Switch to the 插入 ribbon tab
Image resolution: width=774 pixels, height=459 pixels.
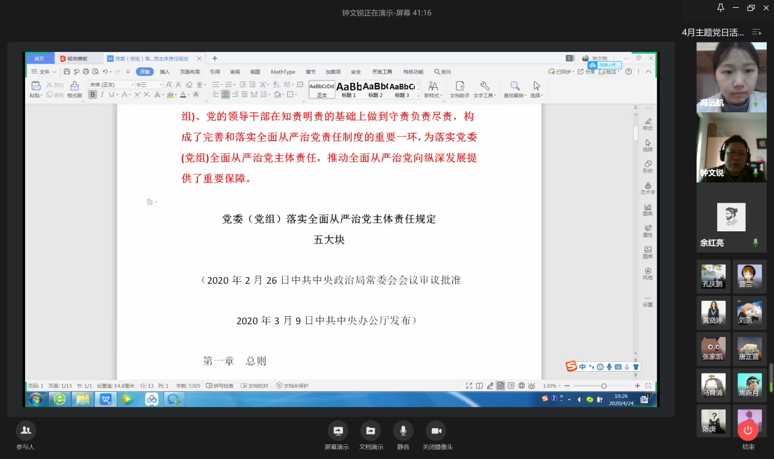[165, 72]
